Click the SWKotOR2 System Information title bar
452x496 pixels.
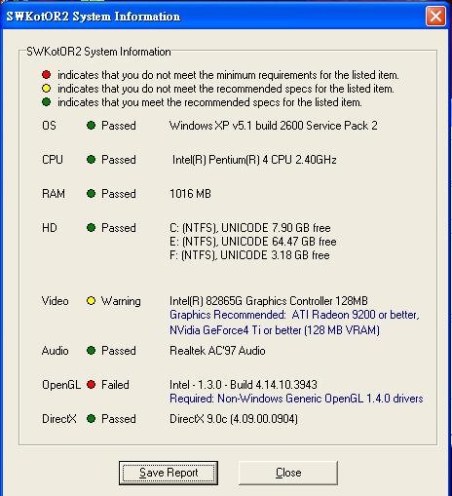click(x=214, y=16)
